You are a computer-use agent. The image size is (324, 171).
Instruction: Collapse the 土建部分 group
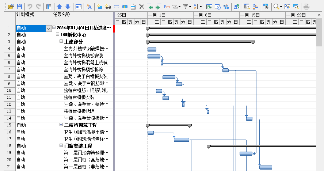tap(61, 41)
